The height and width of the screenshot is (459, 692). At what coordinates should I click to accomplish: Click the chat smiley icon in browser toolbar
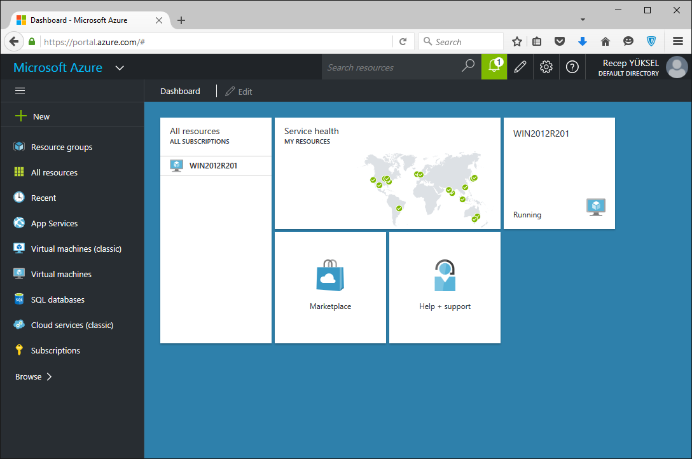[628, 41]
